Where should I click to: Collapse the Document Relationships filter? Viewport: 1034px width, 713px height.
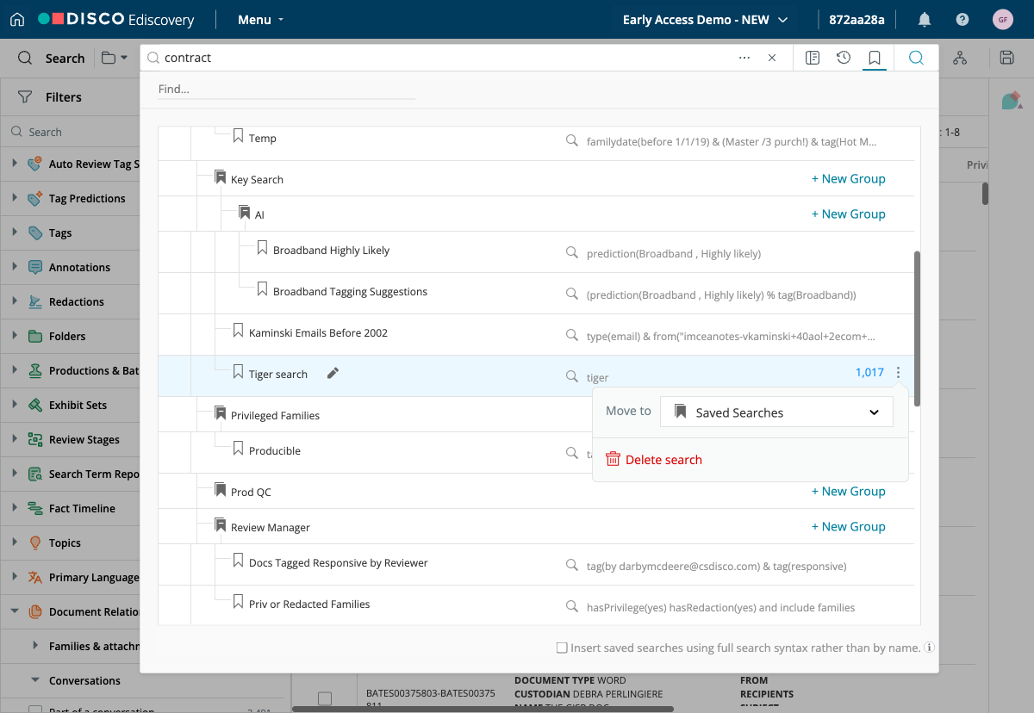pyautogui.click(x=15, y=611)
